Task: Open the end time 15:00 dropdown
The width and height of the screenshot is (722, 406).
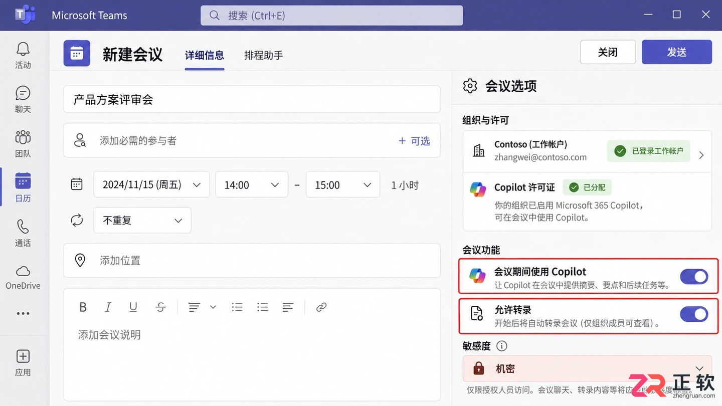Action: [343, 184]
